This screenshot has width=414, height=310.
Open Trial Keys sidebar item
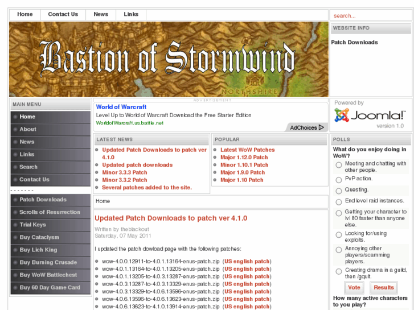point(51,225)
